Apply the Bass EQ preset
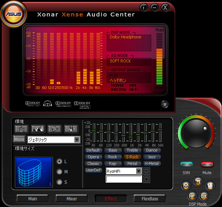Viewport: 222px width, 207px height. [113, 150]
